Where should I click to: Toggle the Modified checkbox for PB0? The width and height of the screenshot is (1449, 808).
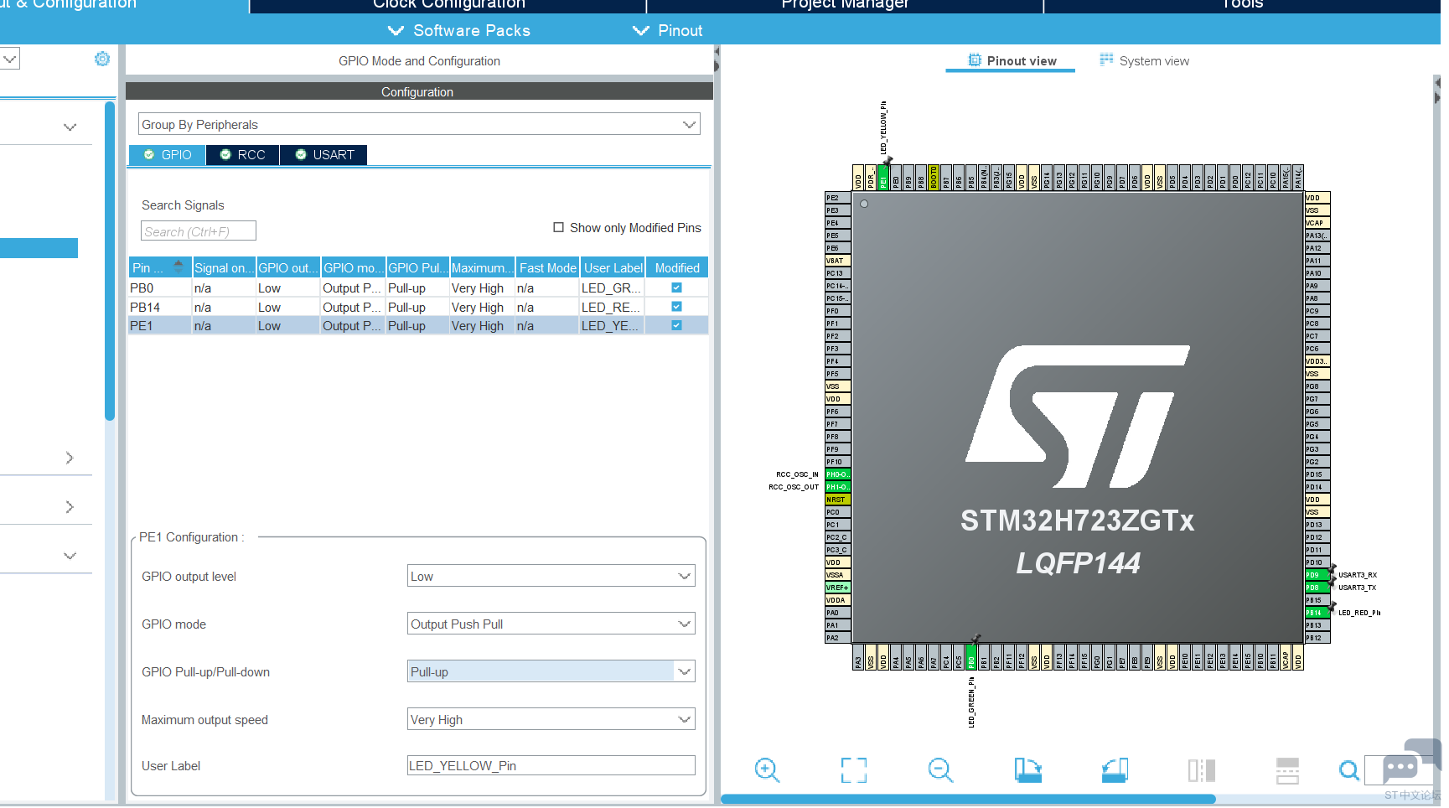pos(676,287)
